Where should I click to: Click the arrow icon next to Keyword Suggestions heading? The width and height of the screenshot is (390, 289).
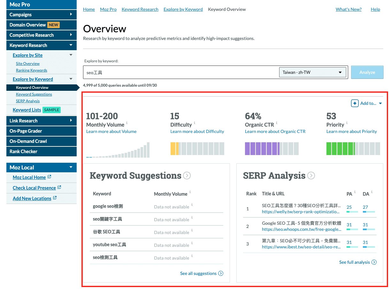pos(187,176)
